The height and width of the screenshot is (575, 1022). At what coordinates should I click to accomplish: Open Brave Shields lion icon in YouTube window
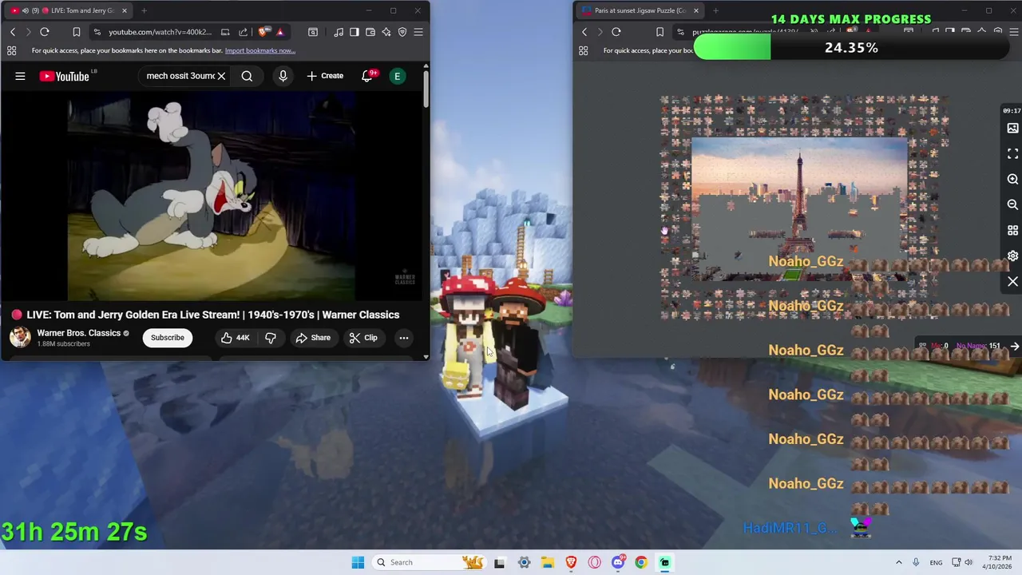click(264, 32)
